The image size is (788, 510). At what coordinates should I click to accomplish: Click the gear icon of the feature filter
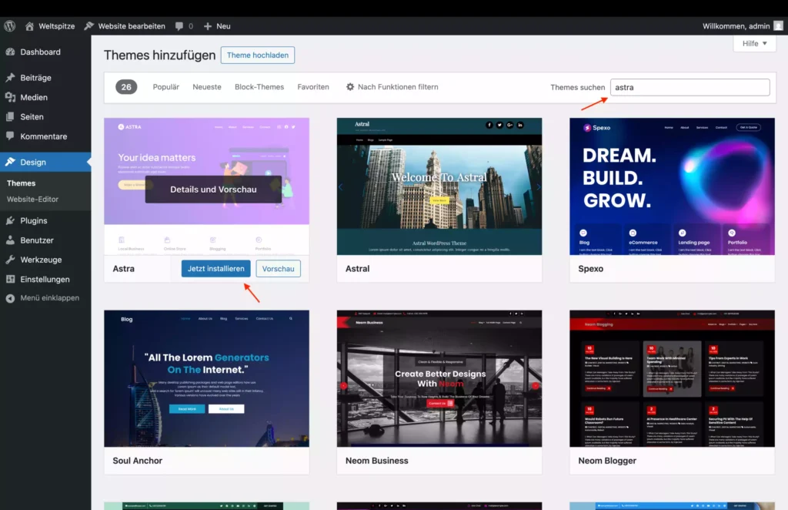coord(350,87)
